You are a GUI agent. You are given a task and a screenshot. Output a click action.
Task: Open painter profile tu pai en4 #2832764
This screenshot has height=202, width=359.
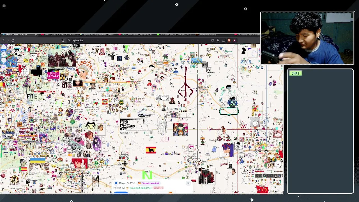140,188
